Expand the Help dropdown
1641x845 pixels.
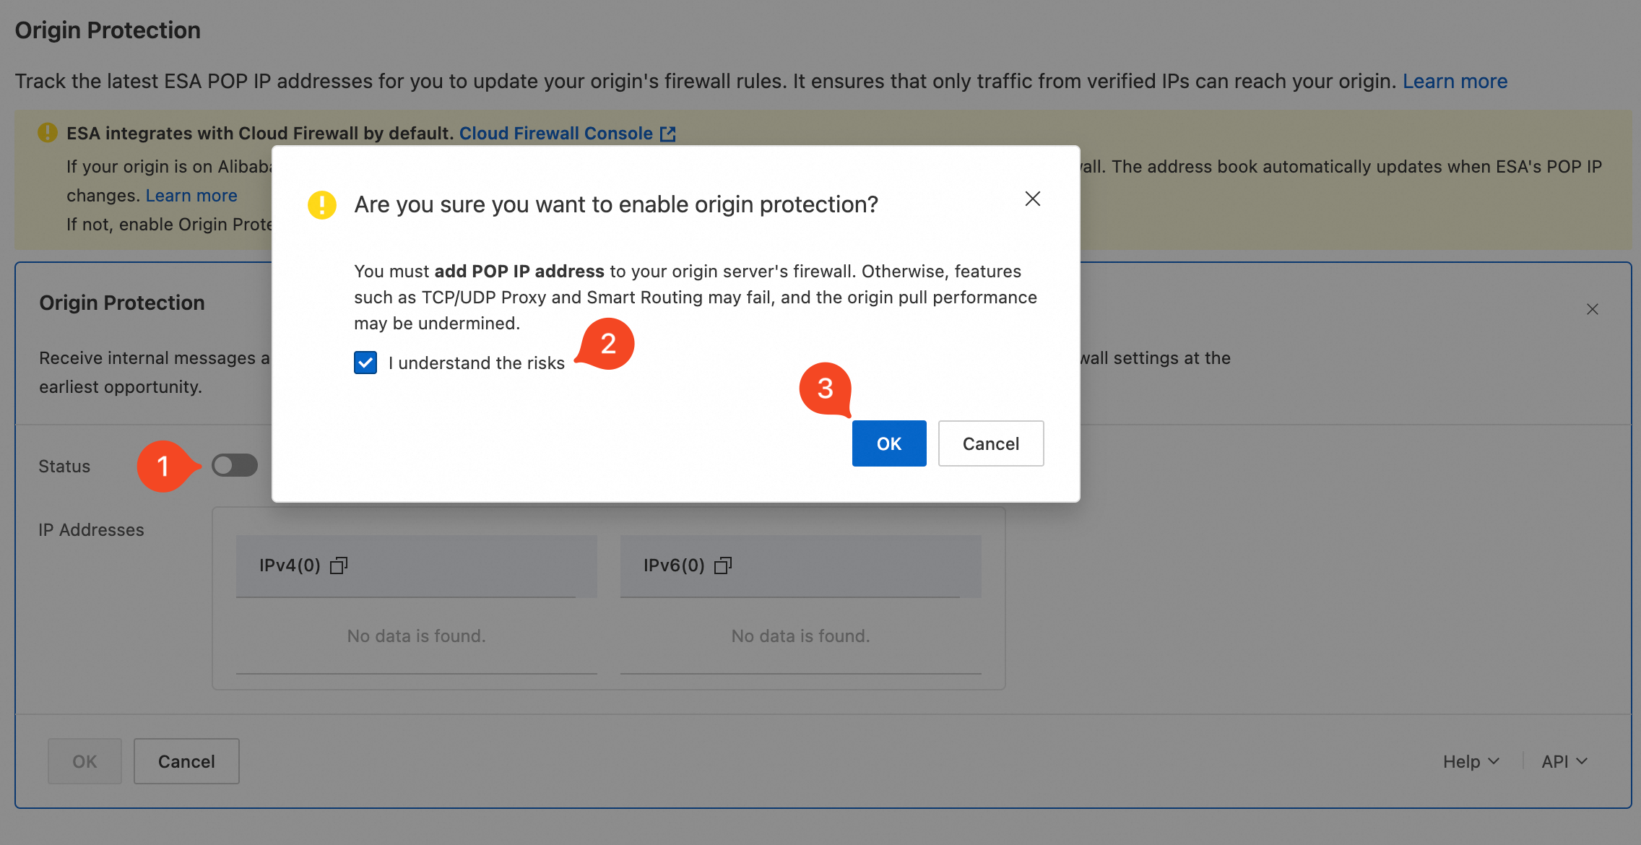click(1471, 761)
